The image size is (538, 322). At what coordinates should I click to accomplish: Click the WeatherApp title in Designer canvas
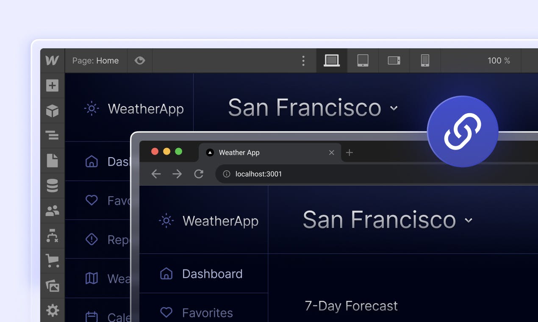(146, 109)
